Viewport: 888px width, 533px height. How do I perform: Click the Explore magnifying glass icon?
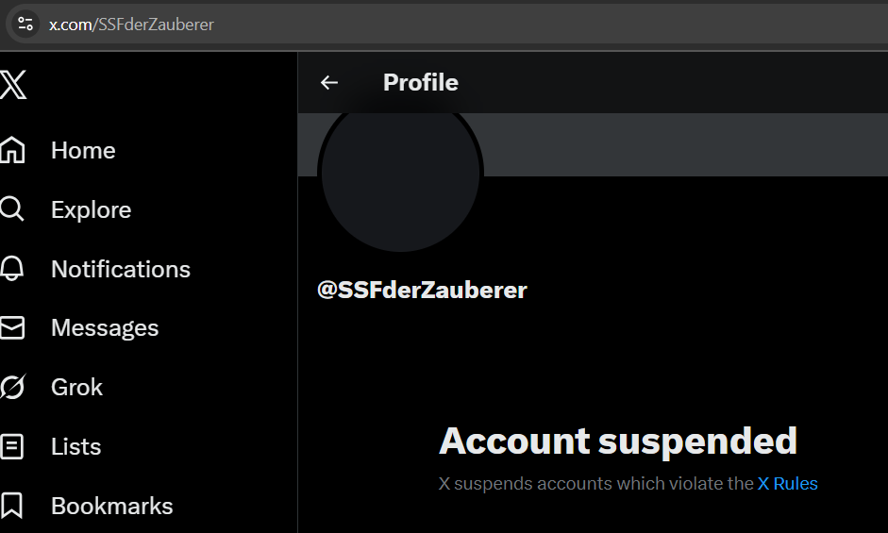click(x=12, y=209)
